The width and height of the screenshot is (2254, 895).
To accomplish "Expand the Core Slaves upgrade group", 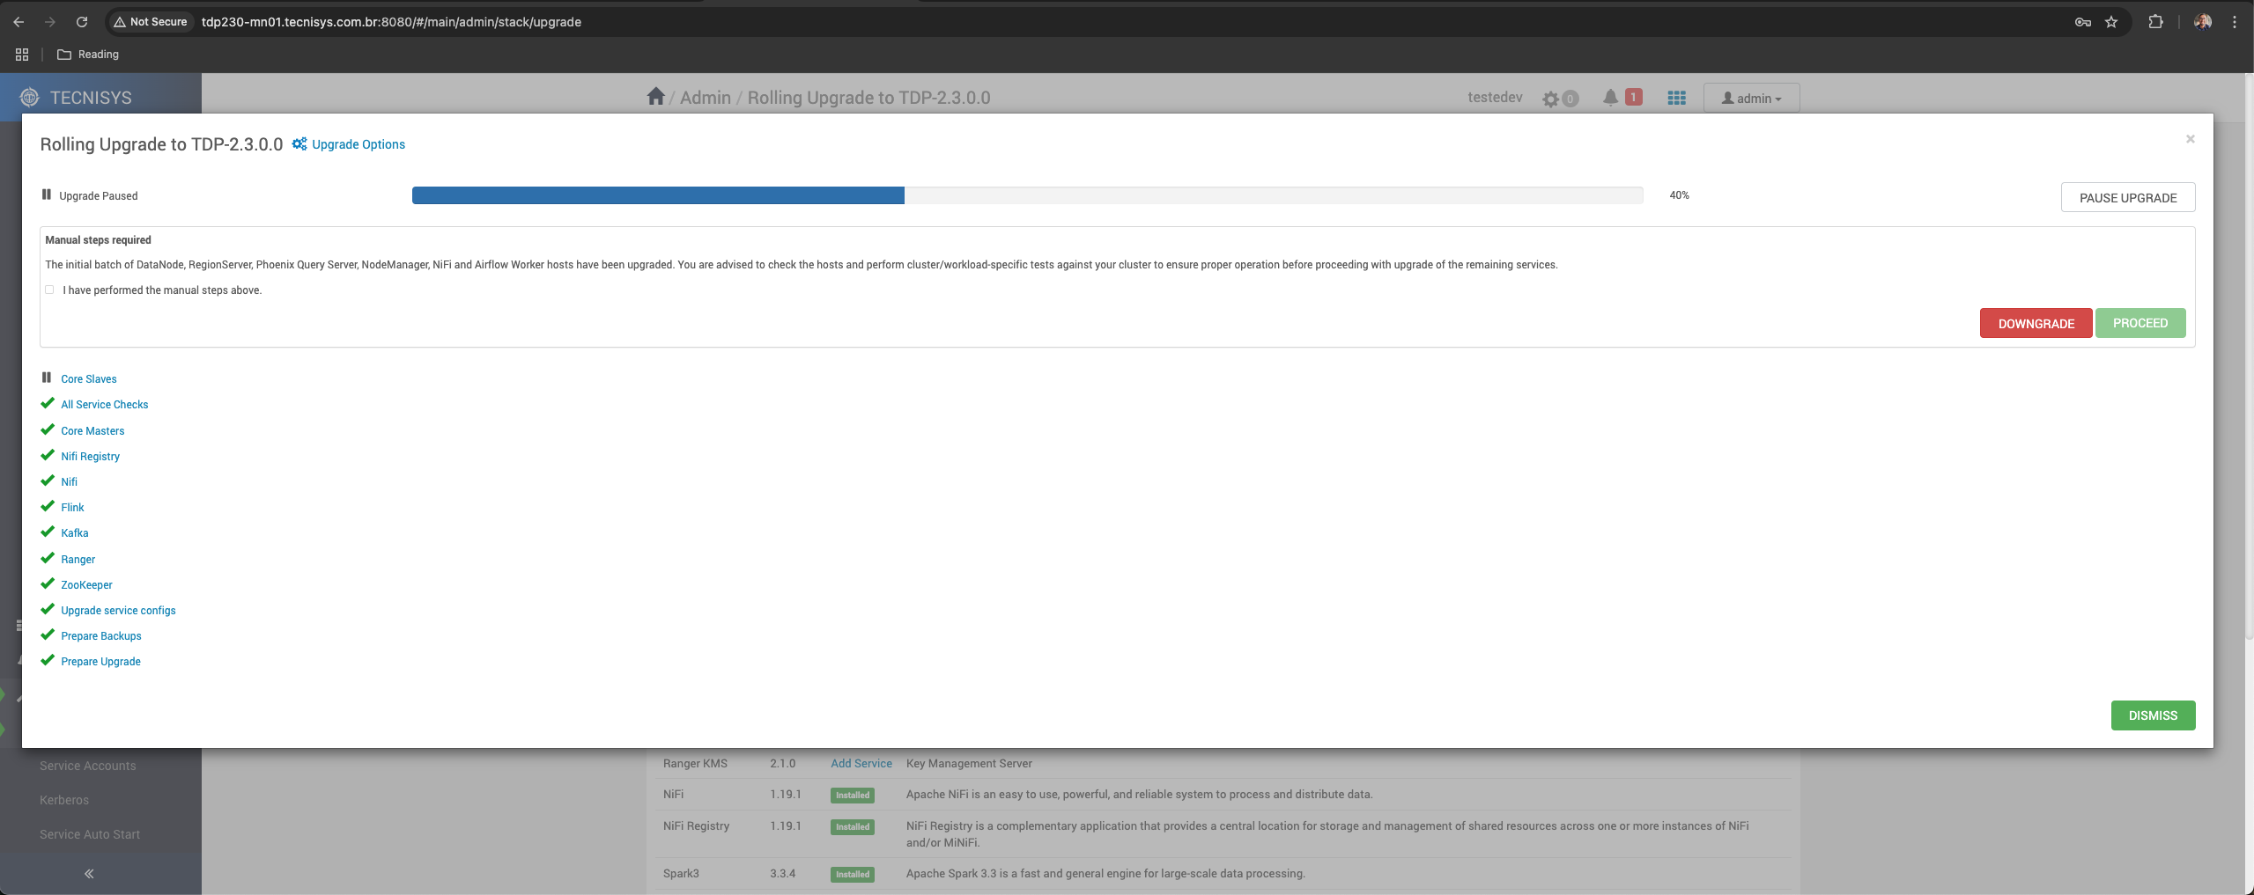I will 88,379.
